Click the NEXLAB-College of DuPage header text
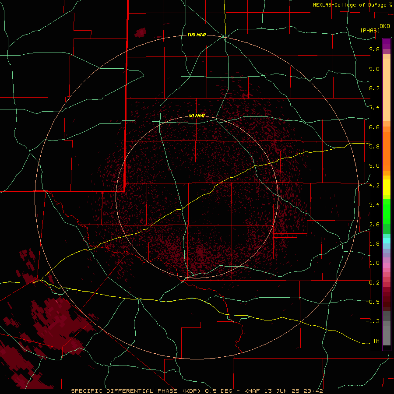 coord(350,5)
